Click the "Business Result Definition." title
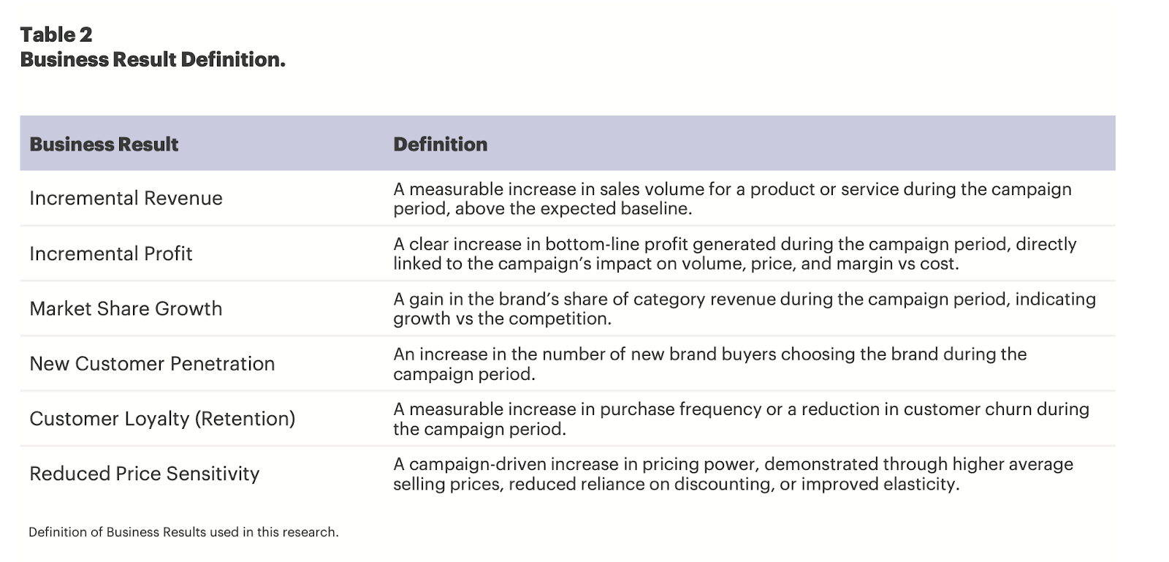Screen dimensions: 1169x562 (x=153, y=59)
